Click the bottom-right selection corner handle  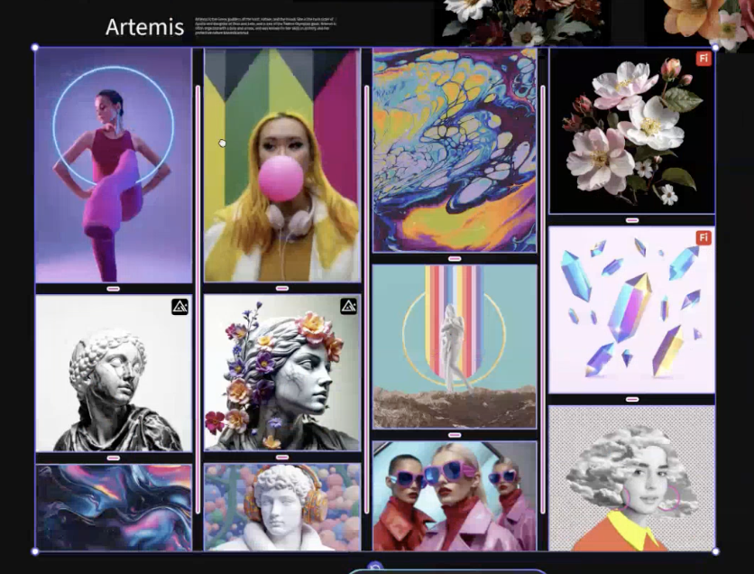coord(715,551)
